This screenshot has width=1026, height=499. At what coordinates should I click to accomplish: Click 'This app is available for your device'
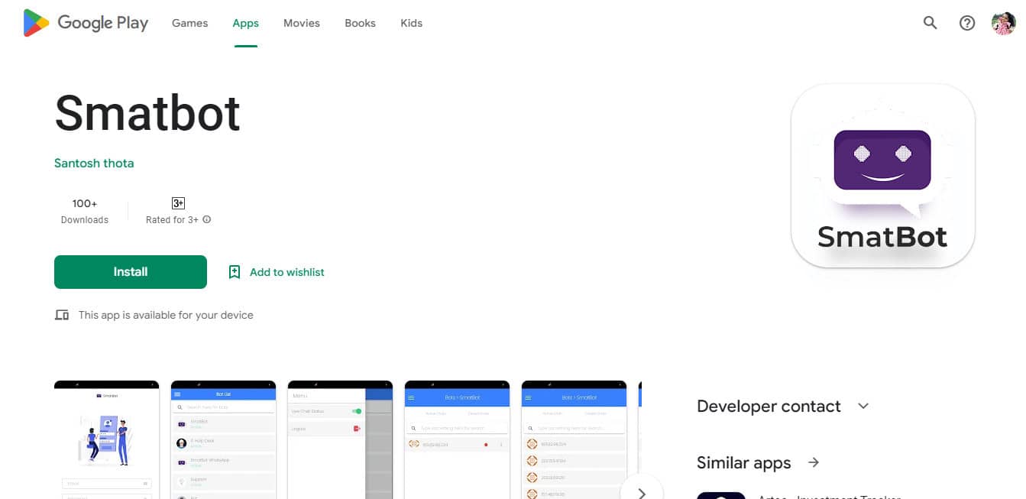(166, 315)
